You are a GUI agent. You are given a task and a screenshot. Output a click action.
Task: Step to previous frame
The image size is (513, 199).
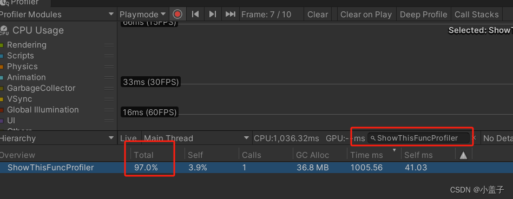195,15
